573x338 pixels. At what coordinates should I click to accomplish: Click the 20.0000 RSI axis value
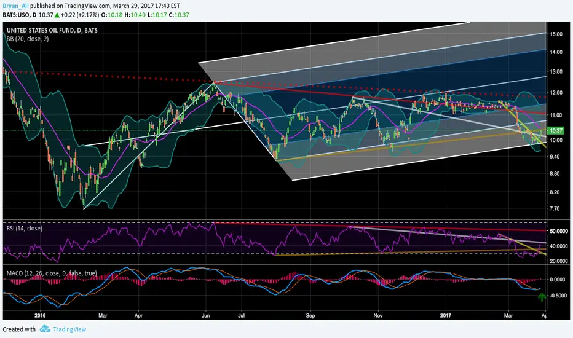point(559,261)
